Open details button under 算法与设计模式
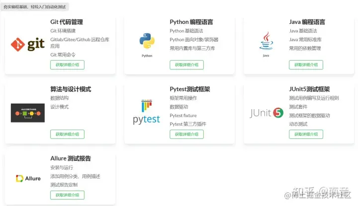The width and height of the screenshot is (358, 206). point(67,134)
